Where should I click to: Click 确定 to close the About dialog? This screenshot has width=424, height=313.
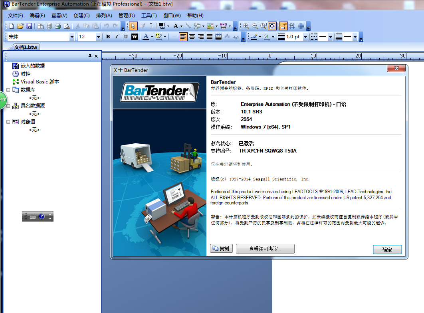point(387,250)
